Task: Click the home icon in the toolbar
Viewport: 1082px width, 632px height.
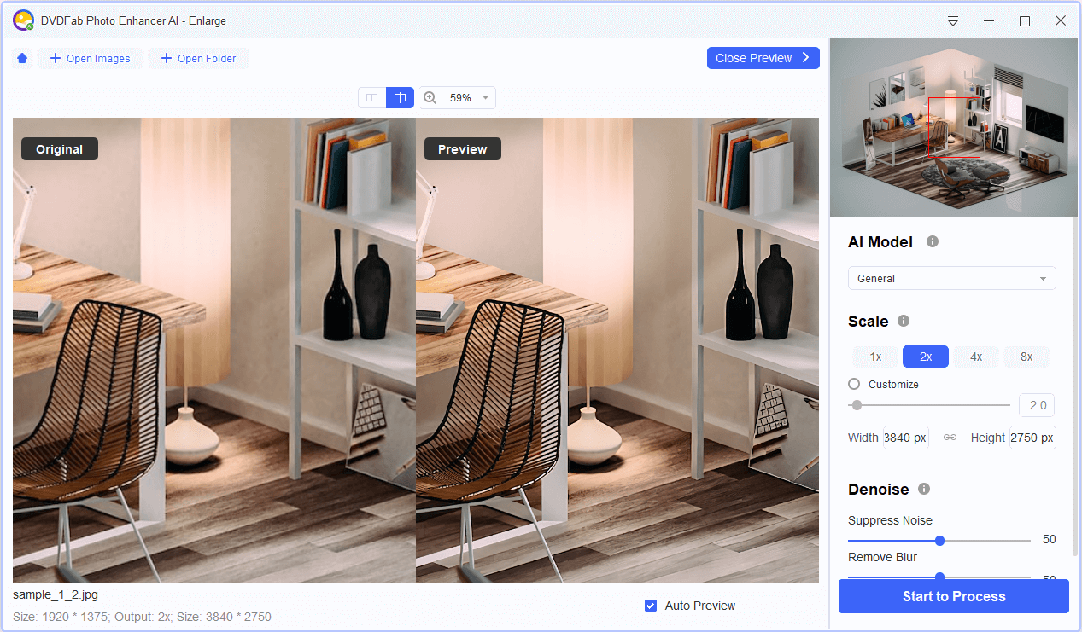Action: 21,57
